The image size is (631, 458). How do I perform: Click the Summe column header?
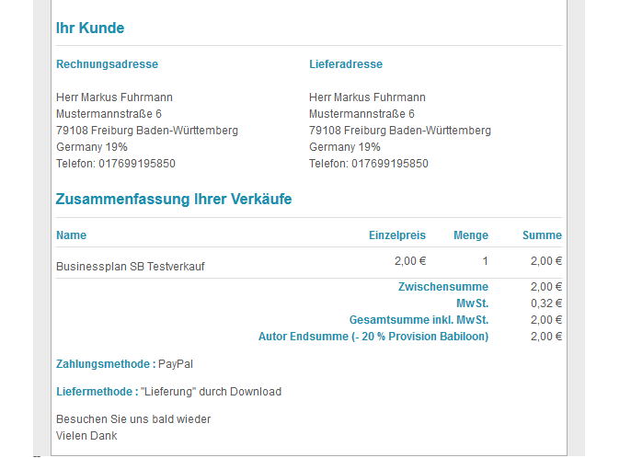[x=542, y=235]
